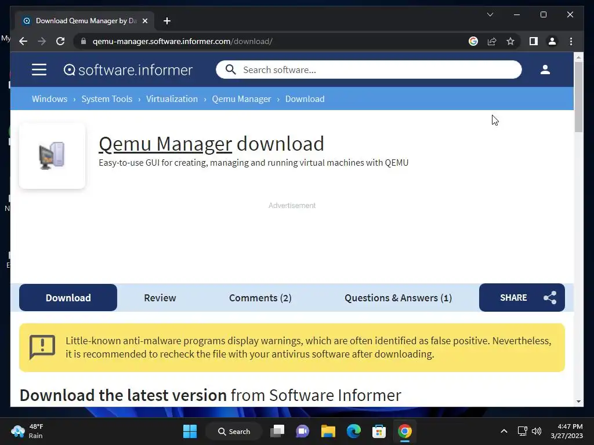
Task: Click the warning message icon in yellow banner
Action: click(x=42, y=347)
